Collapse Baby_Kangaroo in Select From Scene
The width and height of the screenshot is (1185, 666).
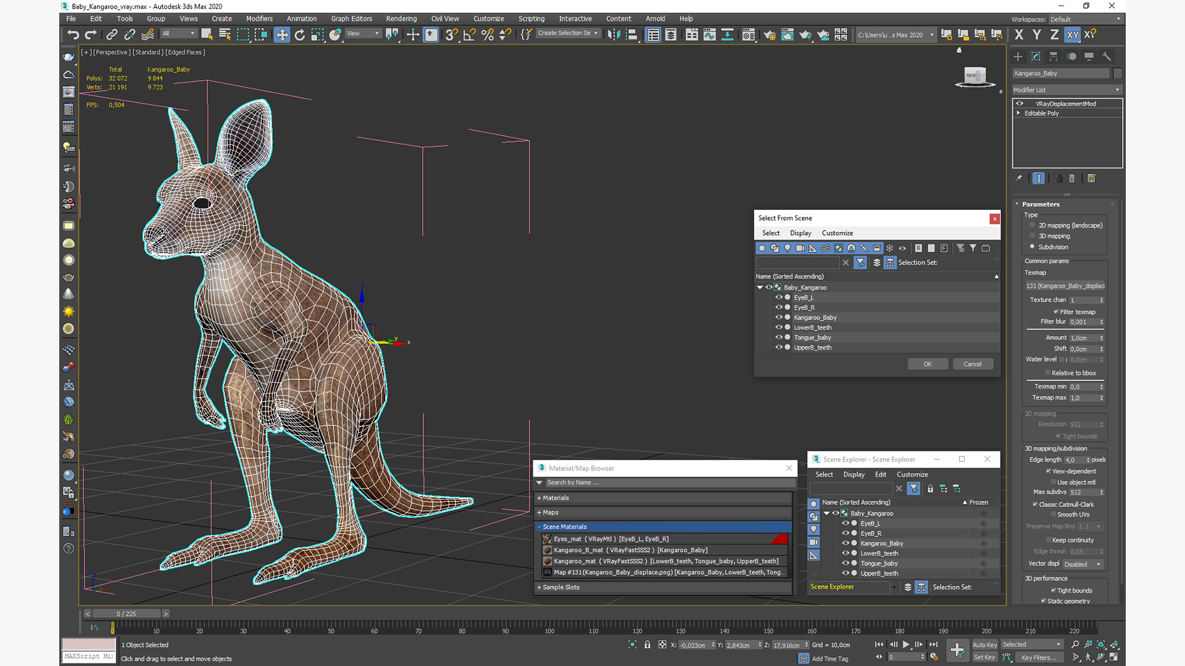[x=760, y=287]
